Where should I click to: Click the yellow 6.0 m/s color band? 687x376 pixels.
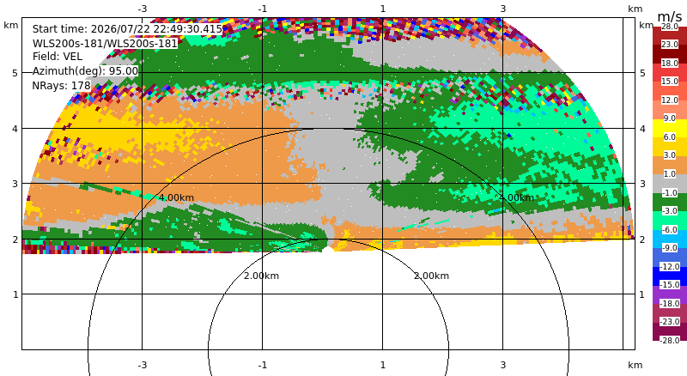point(670,129)
